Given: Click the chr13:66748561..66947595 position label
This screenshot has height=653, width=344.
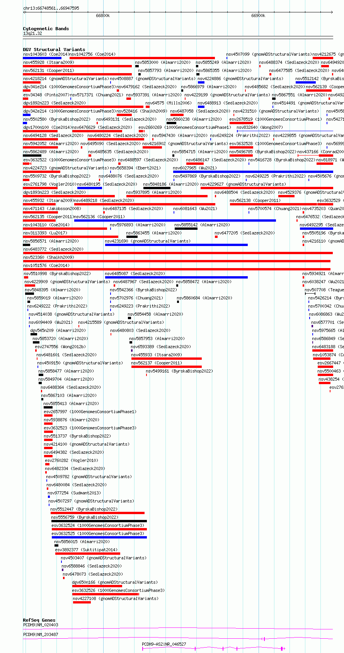Looking at the screenshot, I should 51,8.
